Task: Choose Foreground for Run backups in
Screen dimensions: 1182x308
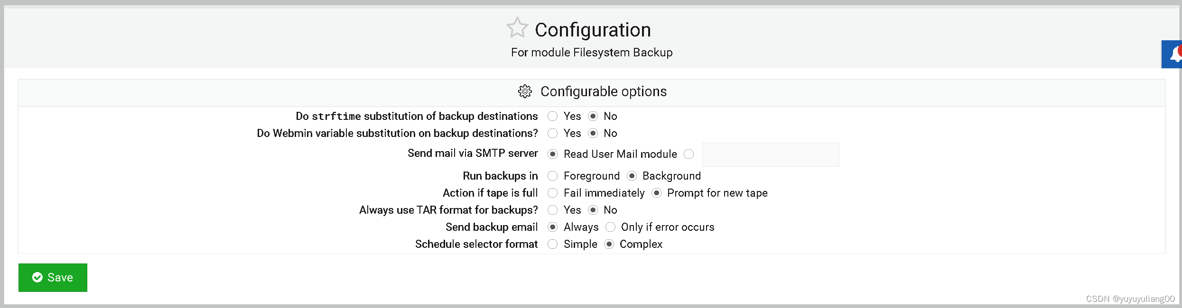Action: click(552, 176)
